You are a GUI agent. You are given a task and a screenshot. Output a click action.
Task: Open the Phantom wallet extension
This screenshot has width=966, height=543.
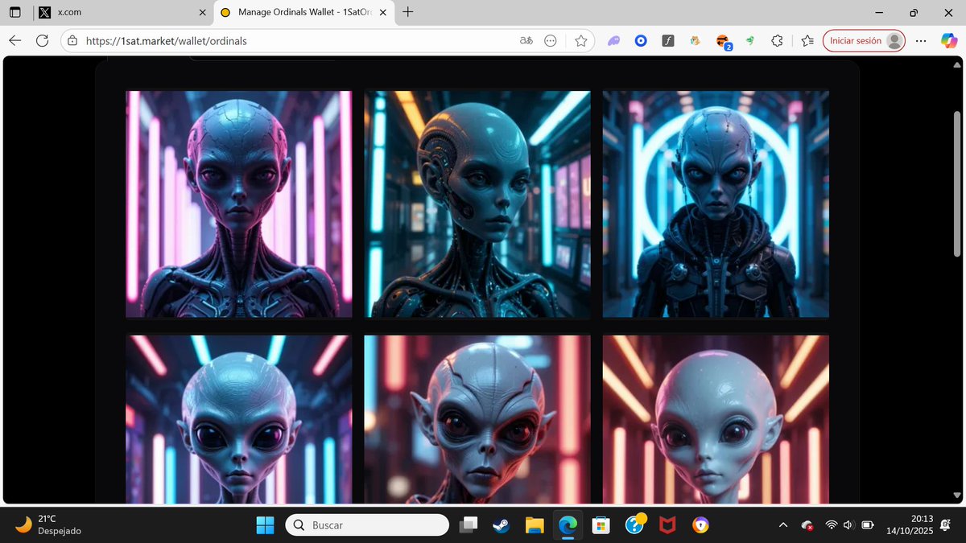[x=614, y=40]
